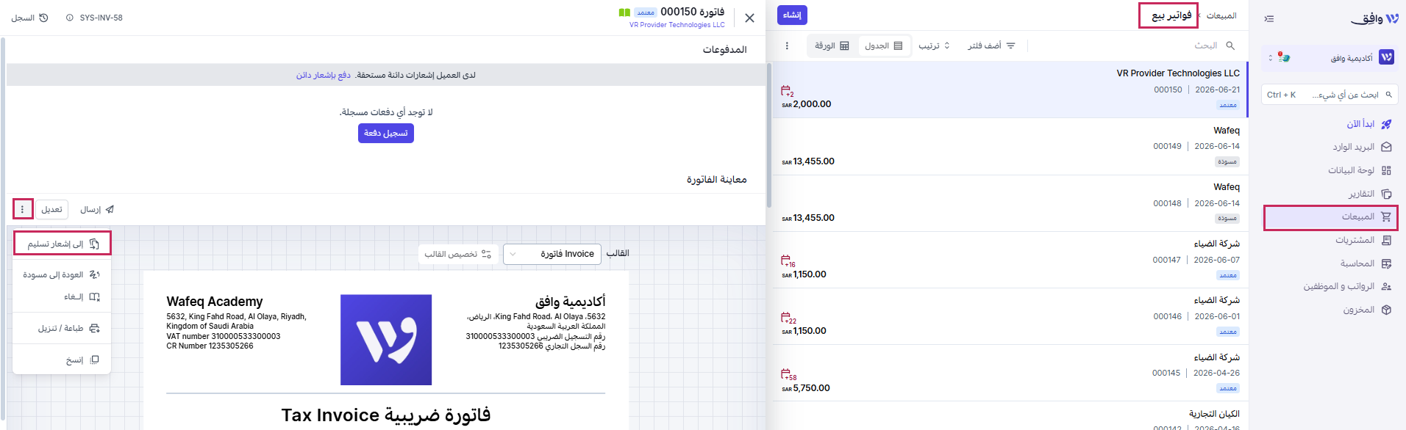Click إرسال send button
Screen dimensions: 1406x430
coord(97,209)
